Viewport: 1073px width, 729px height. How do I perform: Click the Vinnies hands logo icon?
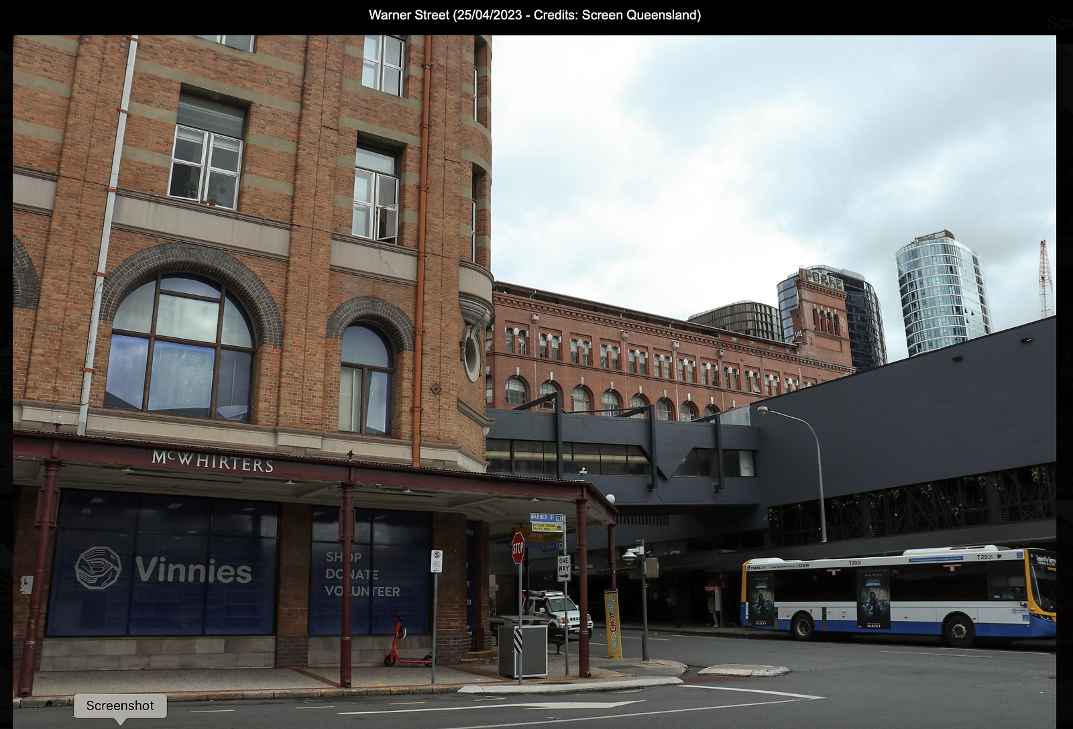(x=98, y=568)
